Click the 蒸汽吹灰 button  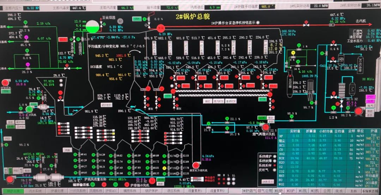[x=219, y=101]
